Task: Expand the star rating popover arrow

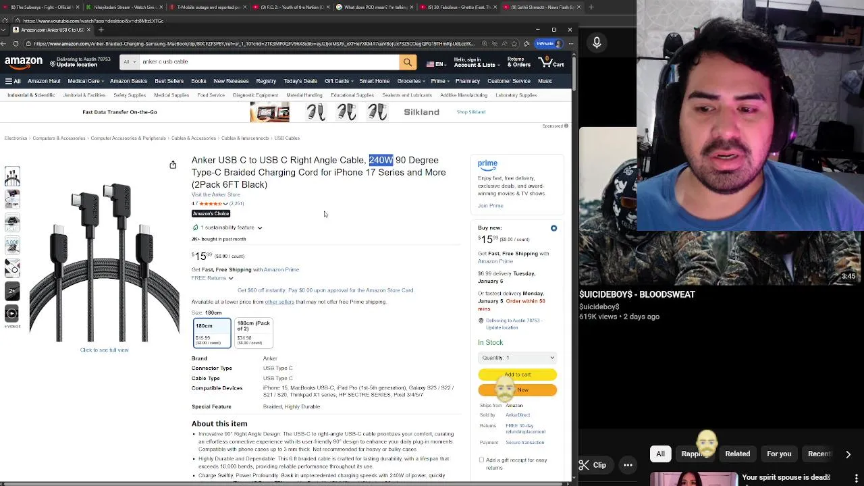Action: coord(225,203)
